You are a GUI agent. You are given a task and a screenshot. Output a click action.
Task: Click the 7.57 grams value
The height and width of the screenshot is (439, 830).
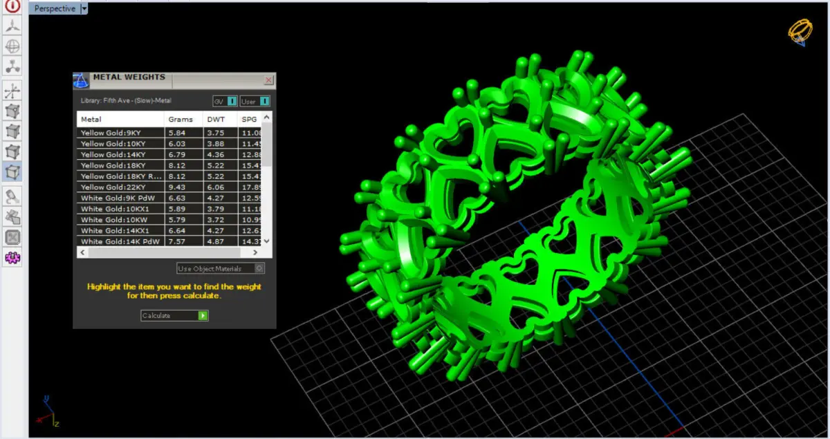[177, 241]
